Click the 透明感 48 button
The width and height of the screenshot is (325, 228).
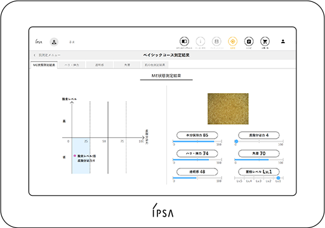click(197, 172)
